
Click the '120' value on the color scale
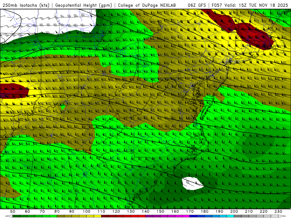point(116,211)
